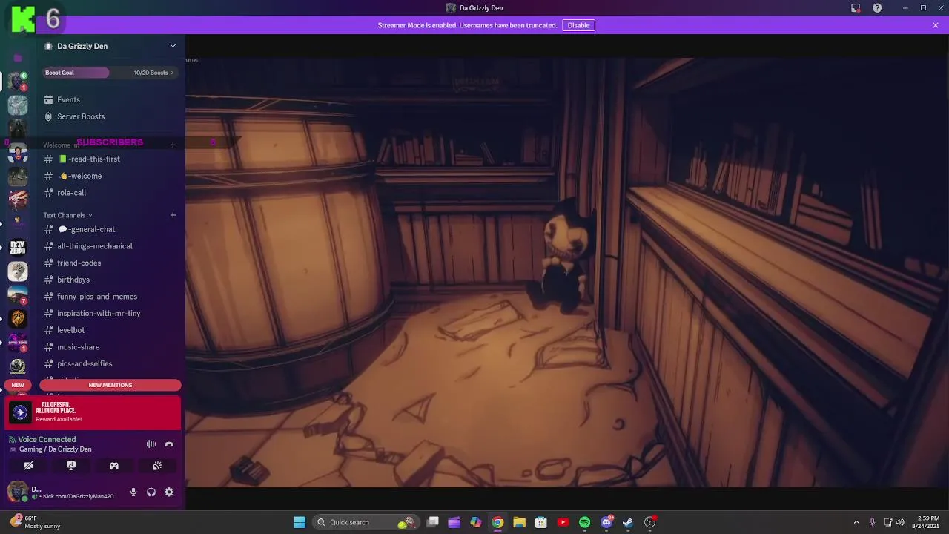Click the red NEW servers indicator
Image resolution: width=949 pixels, height=534 pixels.
(18, 385)
